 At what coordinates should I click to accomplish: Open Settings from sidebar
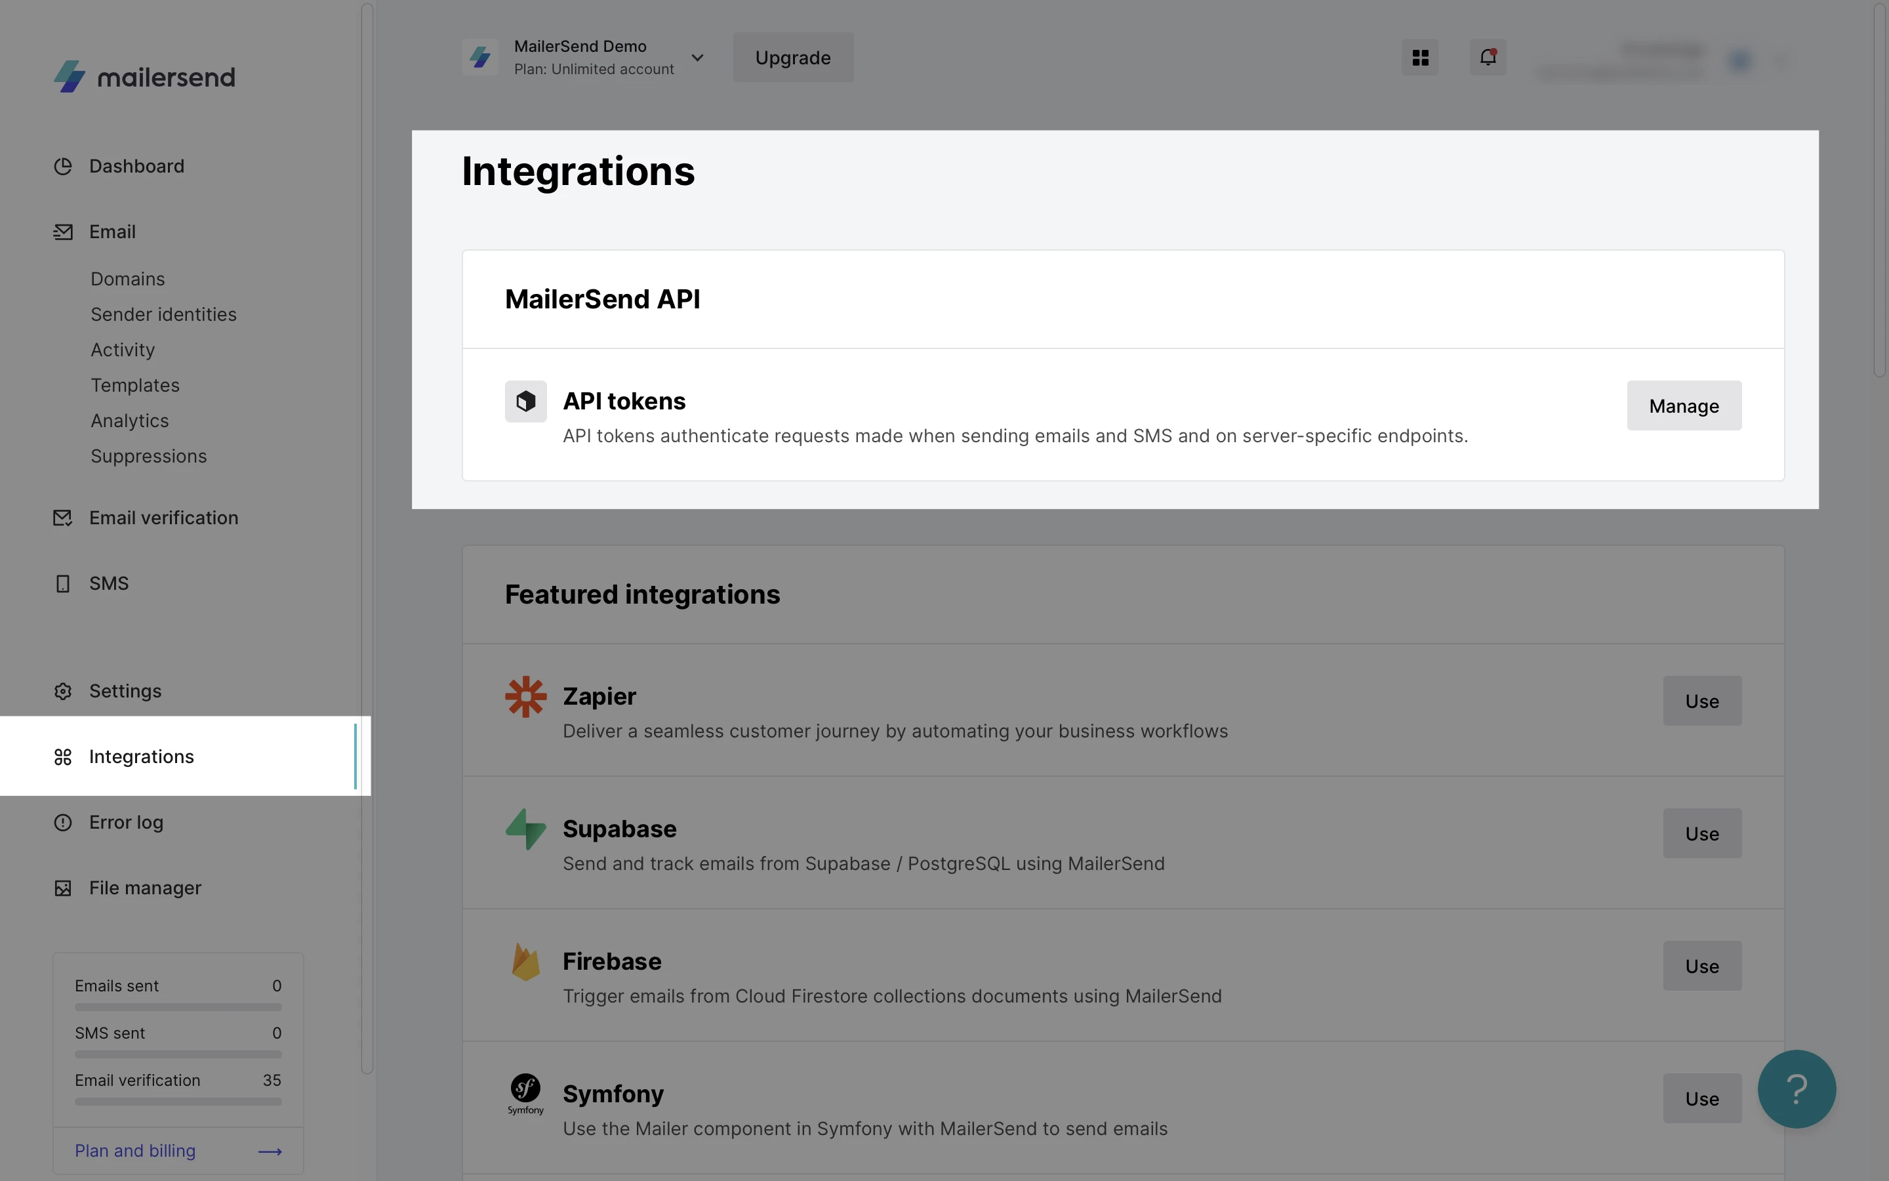tap(126, 692)
